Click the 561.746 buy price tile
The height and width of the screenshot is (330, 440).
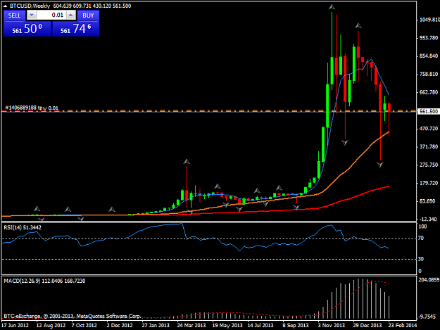[76, 29]
